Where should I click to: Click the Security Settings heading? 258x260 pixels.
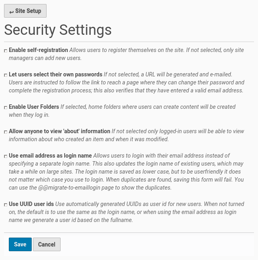[58, 30]
